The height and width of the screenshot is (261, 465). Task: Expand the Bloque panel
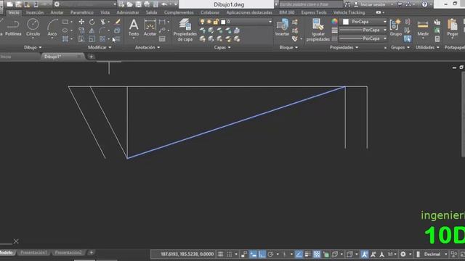pos(288,47)
